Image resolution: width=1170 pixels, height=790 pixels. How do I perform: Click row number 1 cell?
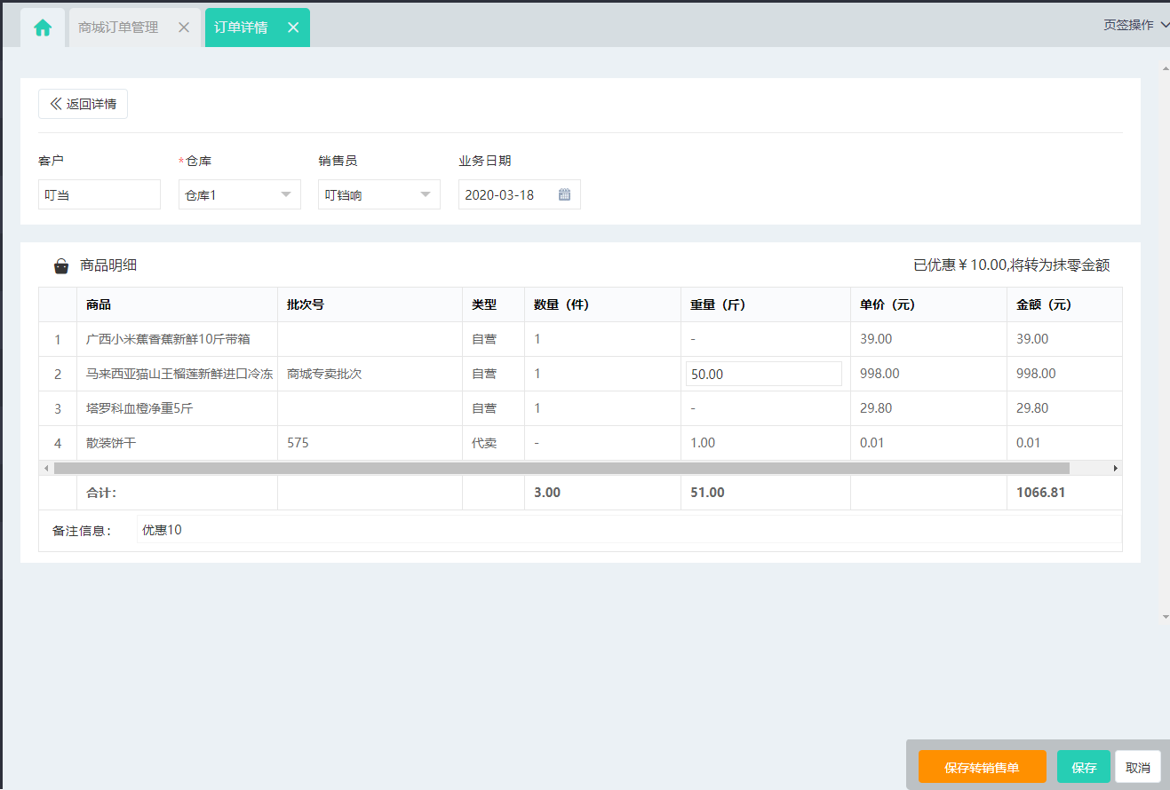58,339
